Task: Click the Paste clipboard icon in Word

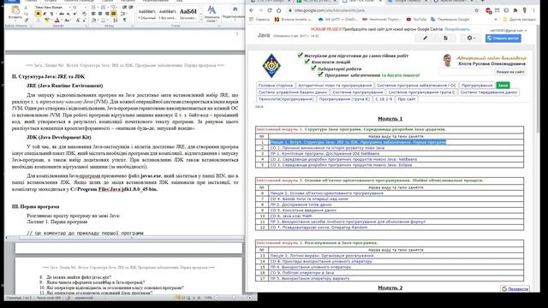Action: [x=15, y=9]
